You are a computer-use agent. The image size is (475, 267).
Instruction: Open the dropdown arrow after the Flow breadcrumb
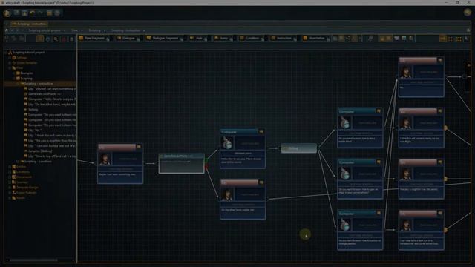[x=82, y=30]
